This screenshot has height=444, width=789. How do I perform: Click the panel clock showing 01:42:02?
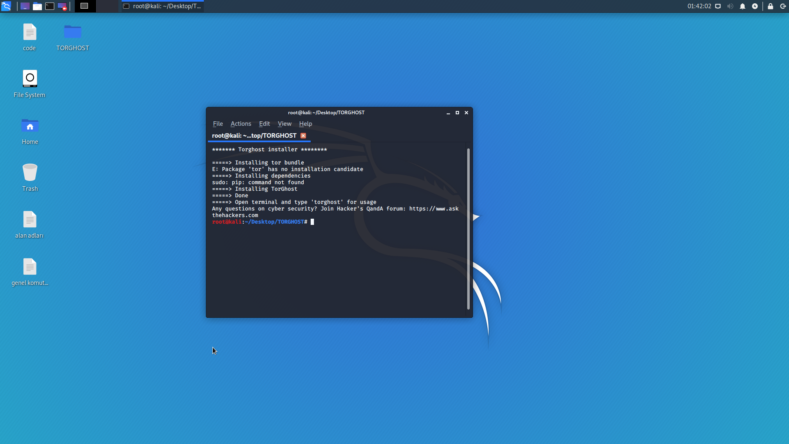click(x=699, y=6)
